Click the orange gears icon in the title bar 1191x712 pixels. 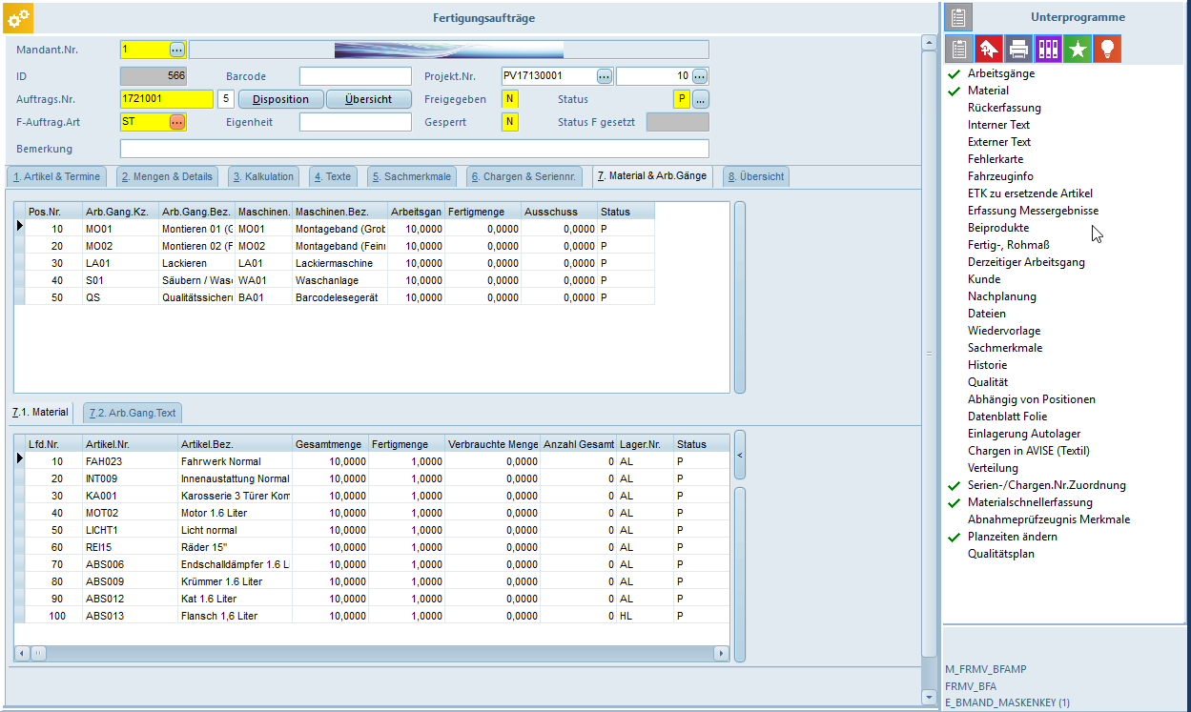tap(19, 17)
